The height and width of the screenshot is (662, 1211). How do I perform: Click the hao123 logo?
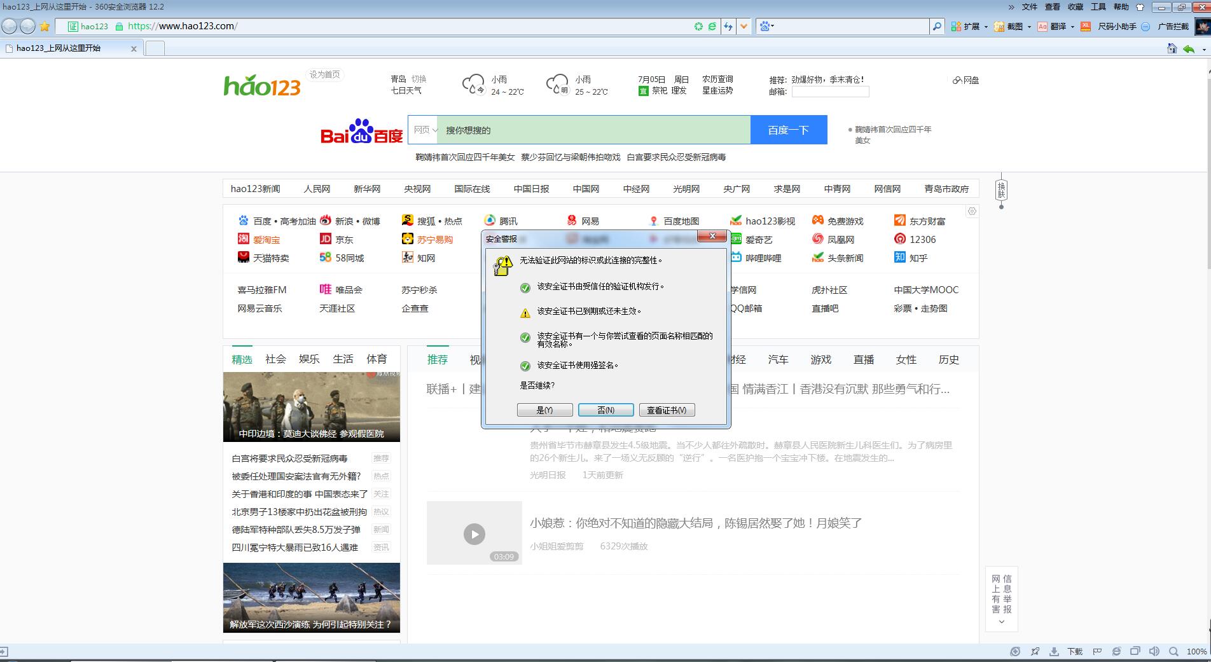pyautogui.click(x=262, y=85)
